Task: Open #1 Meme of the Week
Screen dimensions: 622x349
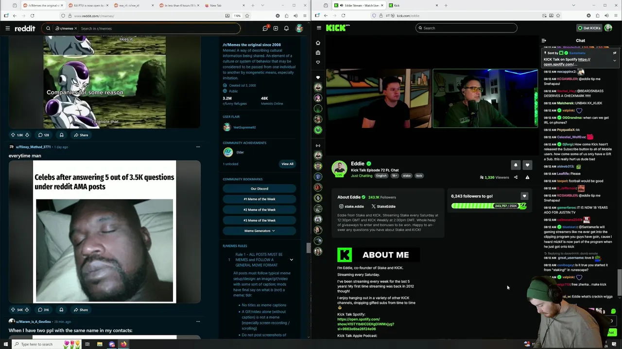Action: 259,199
